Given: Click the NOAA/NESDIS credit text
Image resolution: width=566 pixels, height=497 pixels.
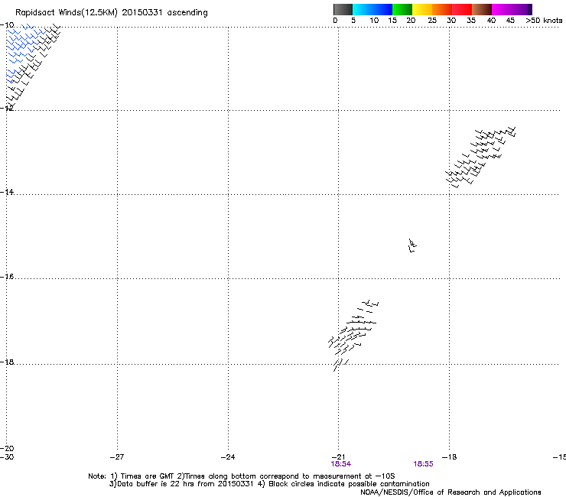Looking at the screenshot, I should click(451, 492).
